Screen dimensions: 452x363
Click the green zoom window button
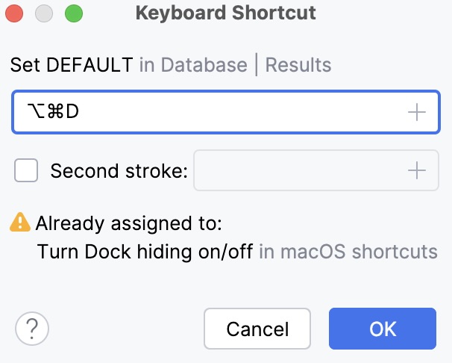pyautogui.click(x=74, y=13)
